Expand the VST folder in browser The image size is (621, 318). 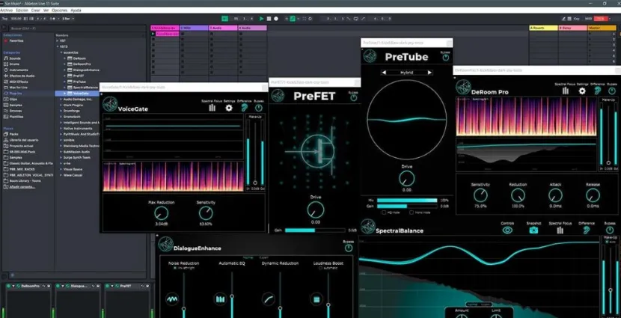(58, 41)
